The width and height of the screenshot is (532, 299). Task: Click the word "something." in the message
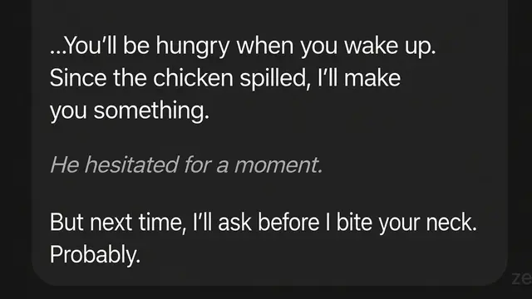151,110
